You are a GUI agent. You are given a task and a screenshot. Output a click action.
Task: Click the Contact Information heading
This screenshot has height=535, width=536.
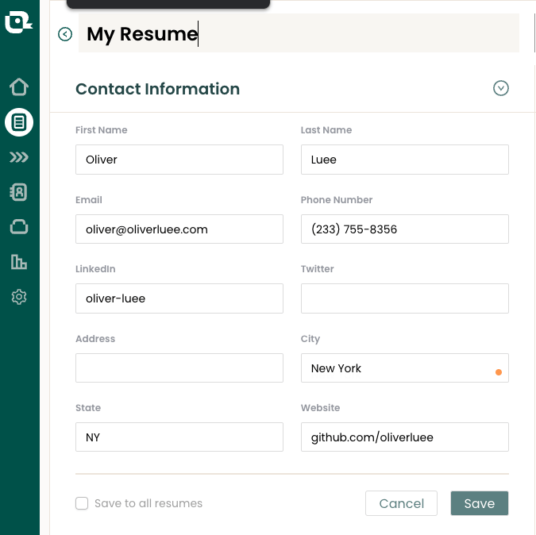pos(157,89)
